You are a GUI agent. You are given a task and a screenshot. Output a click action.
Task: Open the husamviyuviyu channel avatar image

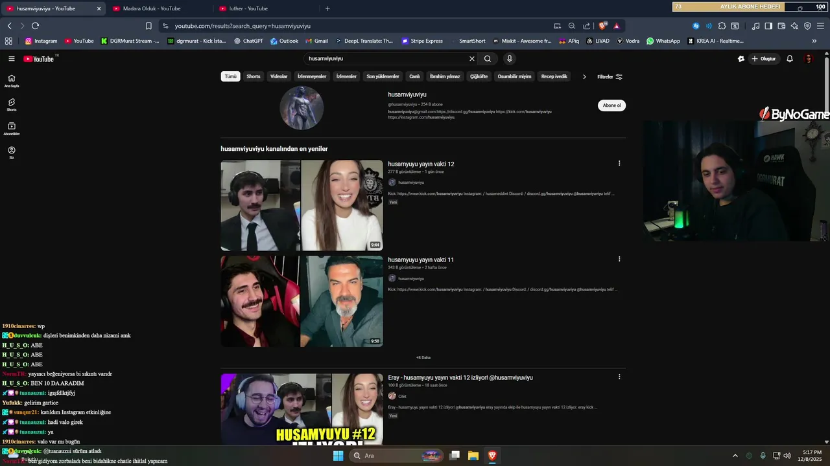[x=302, y=108]
